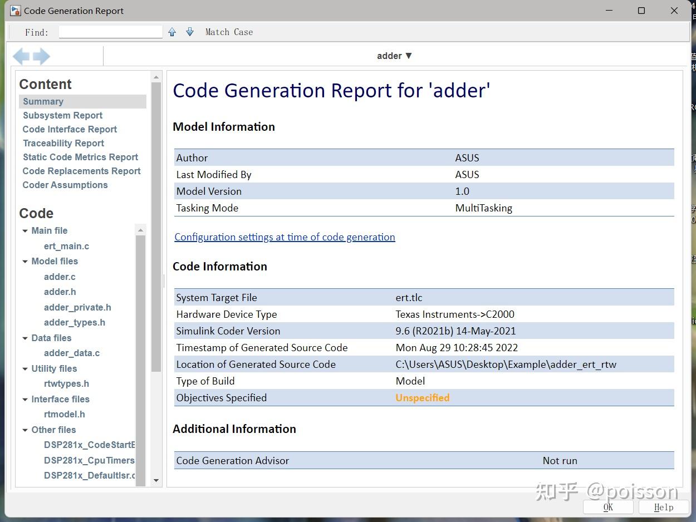Open the Traceability Report page
The image size is (696, 522).
[63, 143]
